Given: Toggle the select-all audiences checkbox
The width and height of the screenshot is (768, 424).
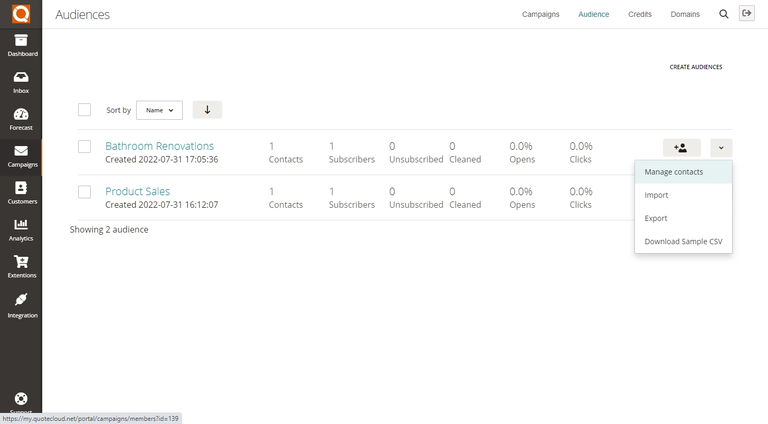Looking at the screenshot, I should point(84,110).
